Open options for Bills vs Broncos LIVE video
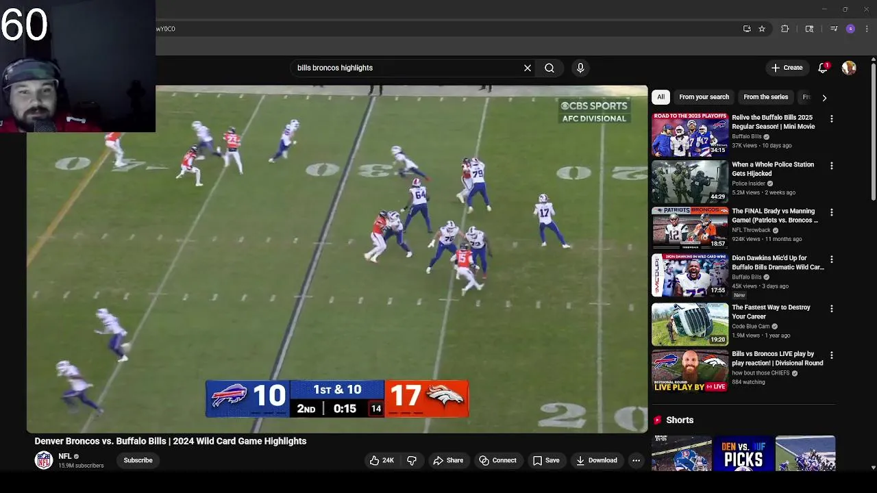 pos(832,355)
